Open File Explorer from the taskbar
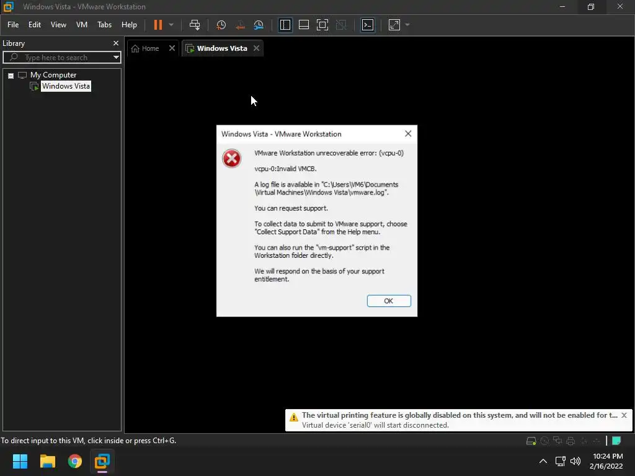The image size is (635, 476). click(x=47, y=461)
